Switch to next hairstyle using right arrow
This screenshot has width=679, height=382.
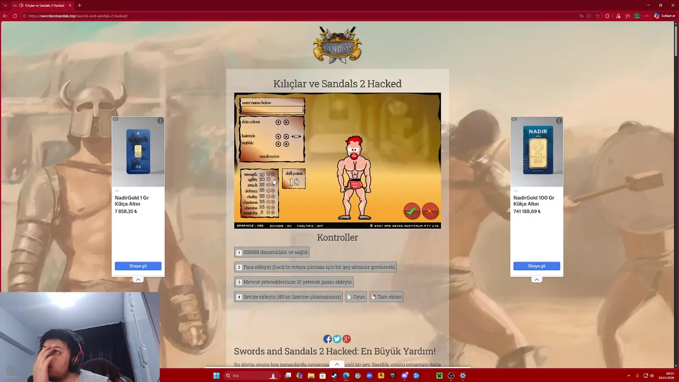pos(286,136)
